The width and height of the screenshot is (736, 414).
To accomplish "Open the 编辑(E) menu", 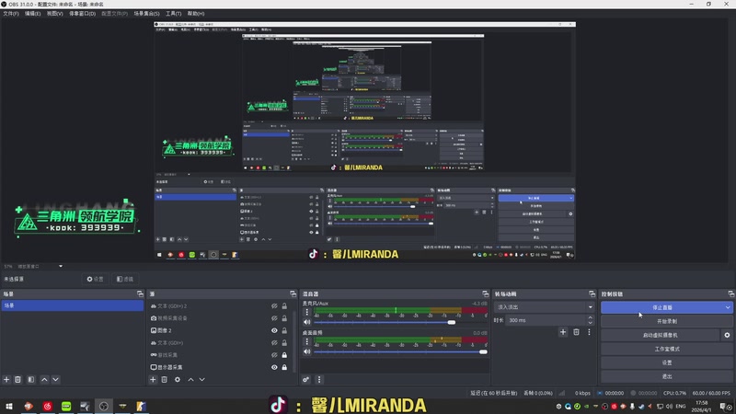I will click(x=32, y=14).
